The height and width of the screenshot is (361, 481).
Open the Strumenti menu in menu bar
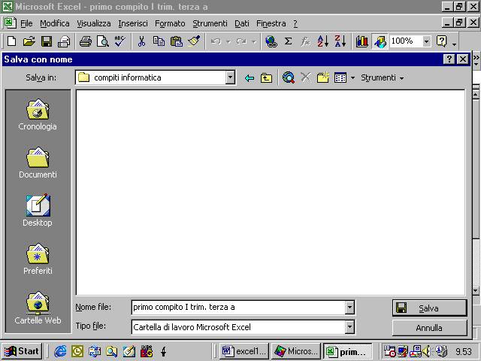pyautogui.click(x=210, y=23)
